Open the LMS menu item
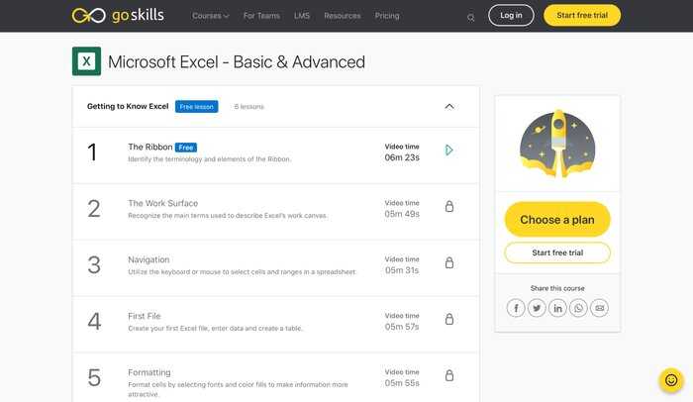 302,16
